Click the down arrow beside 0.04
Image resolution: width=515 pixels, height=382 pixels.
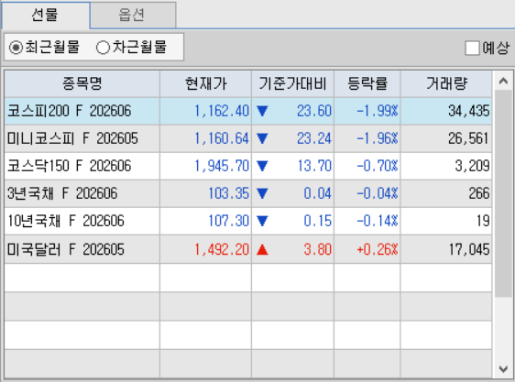[262, 193]
